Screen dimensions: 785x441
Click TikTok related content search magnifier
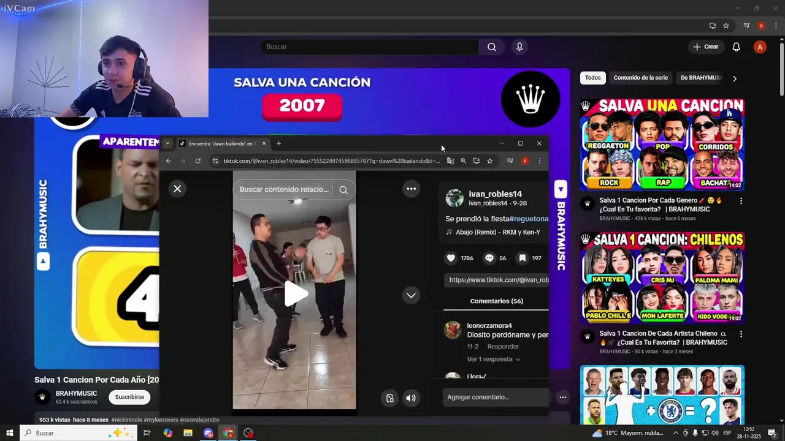(x=343, y=190)
